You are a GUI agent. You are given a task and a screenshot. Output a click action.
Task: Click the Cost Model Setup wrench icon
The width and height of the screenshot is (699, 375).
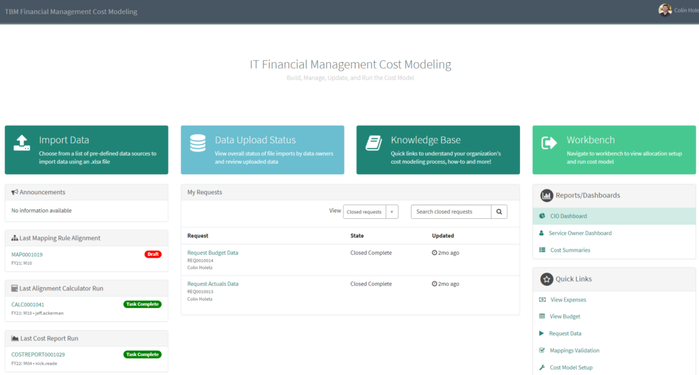tap(542, 367)
